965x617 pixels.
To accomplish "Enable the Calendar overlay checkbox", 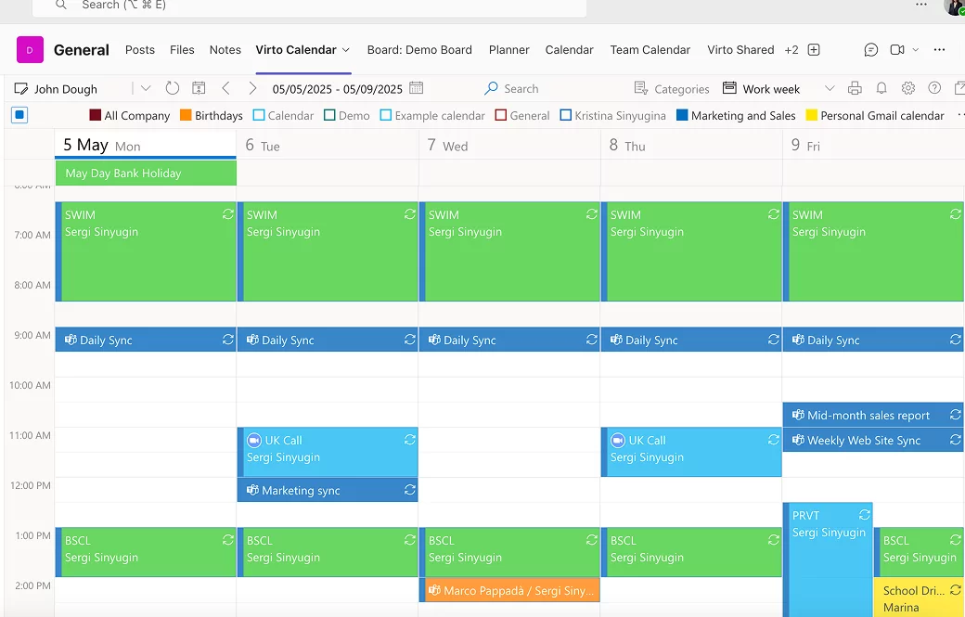I will pos(259,115).
